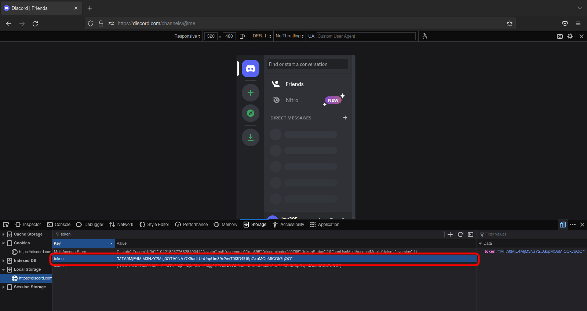Click the Discord home logo button
Image resolution: width=587 pixels, height=311 pixels.
point(251,69)
